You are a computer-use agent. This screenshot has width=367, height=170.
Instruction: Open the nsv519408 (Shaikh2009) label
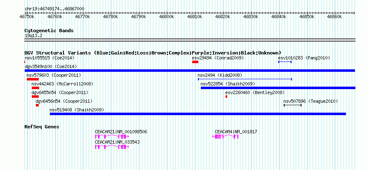[x=77, y=110]
